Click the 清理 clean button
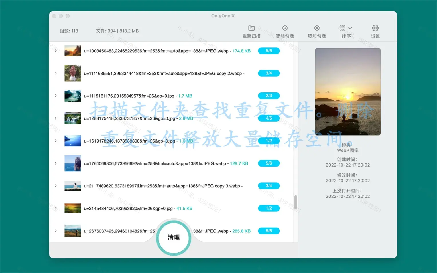The width and height of the screenshot is (437, 273). point(174,238)
